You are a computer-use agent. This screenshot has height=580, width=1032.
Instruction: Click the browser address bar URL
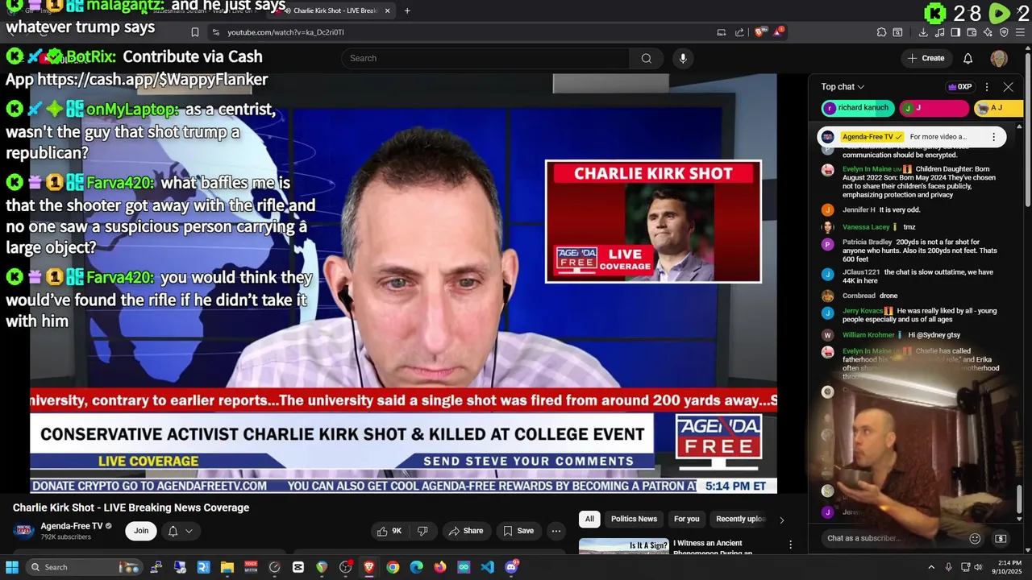point(285,32)
